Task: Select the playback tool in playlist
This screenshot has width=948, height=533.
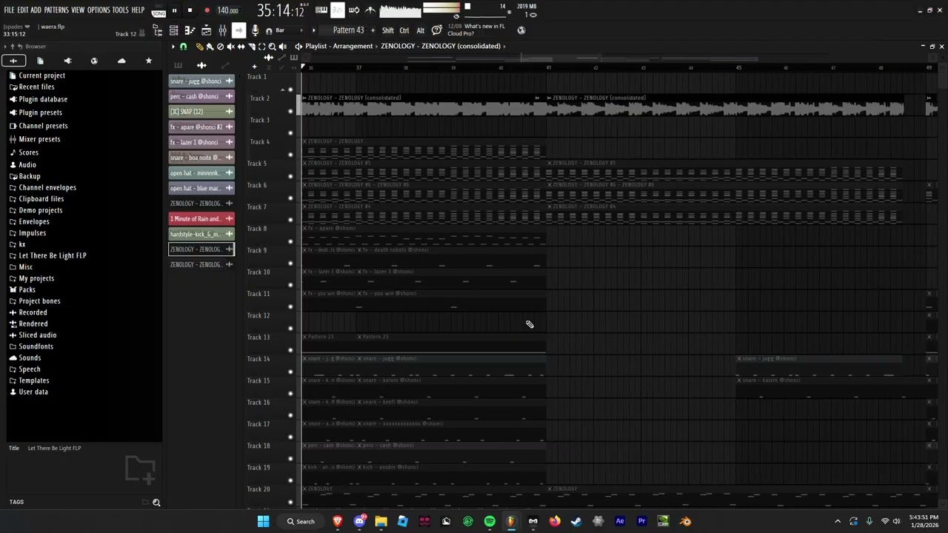Action: (x=282, y=47)
